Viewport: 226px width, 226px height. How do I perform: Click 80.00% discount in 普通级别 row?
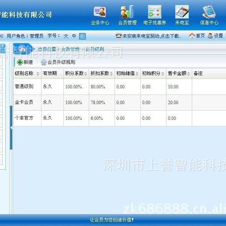point(98,86)
